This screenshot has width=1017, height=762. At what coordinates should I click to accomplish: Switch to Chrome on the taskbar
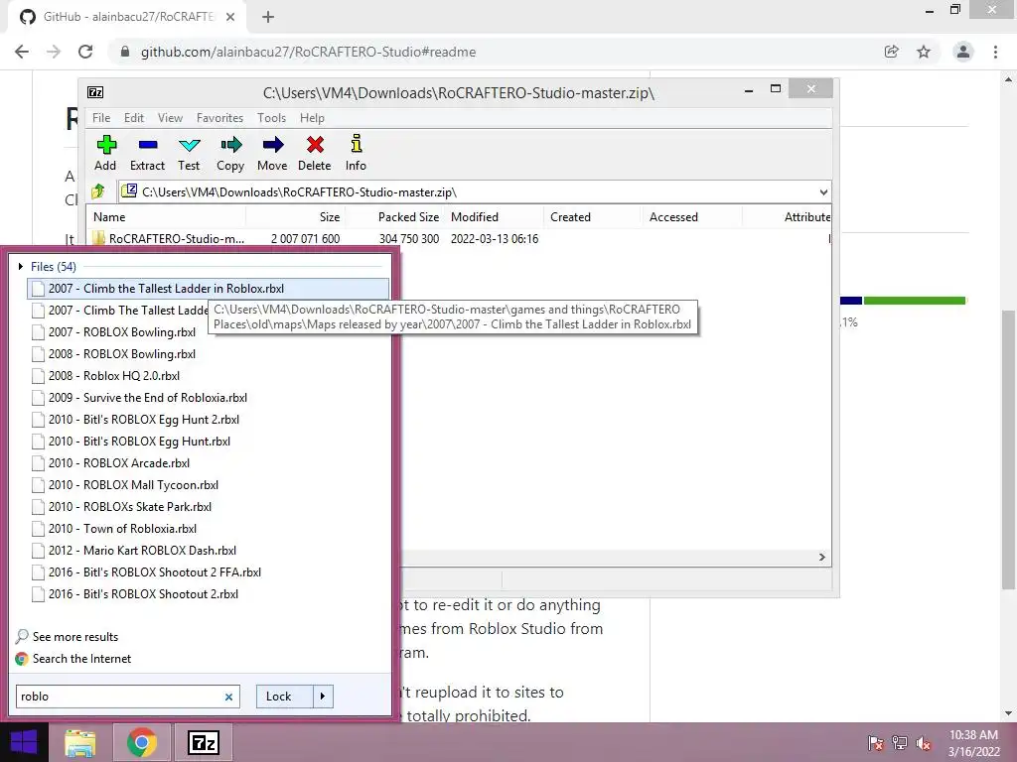coord(142,742)
